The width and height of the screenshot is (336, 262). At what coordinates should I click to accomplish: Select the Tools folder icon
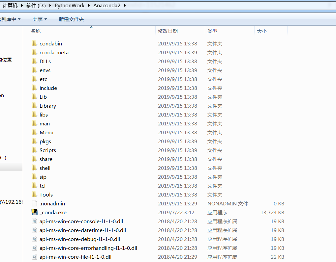(34, 195)
